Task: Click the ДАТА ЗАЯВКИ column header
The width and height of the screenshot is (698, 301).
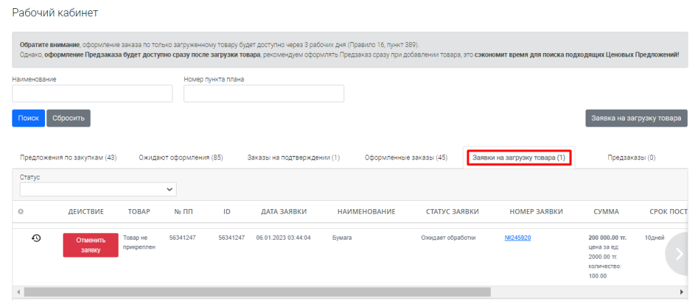Action: coord(284,212)
